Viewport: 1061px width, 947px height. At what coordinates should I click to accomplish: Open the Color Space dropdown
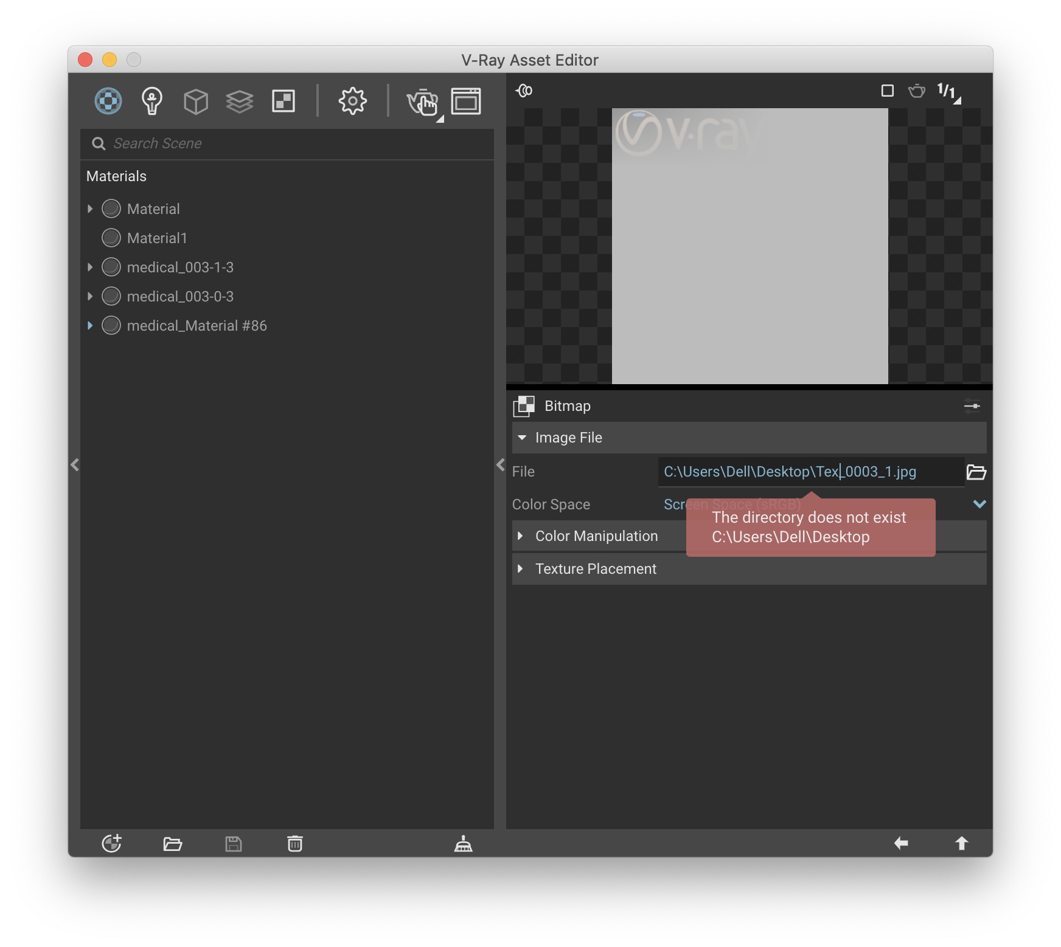(x=979, y=504)
